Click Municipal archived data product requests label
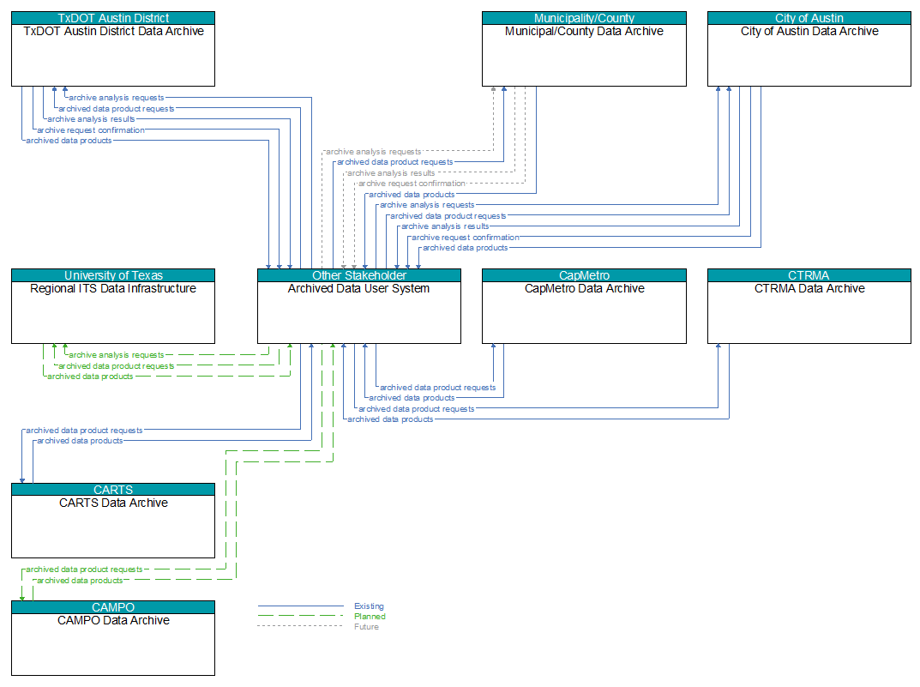This screenshot has width=920, height=687. coord(395,162)
